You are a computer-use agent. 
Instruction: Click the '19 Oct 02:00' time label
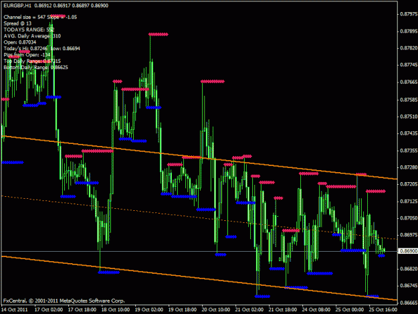pyautogui.click(x=148, y=310)
